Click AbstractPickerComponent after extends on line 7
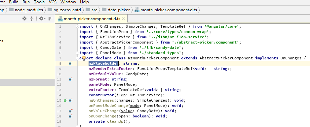The height and width of the screenshot is (127, 310). tap(226, 58)
